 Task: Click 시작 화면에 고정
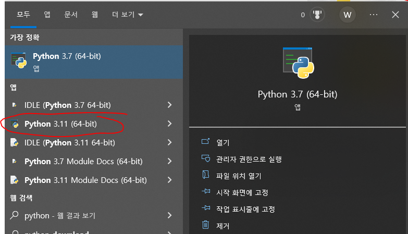(242, 193)
